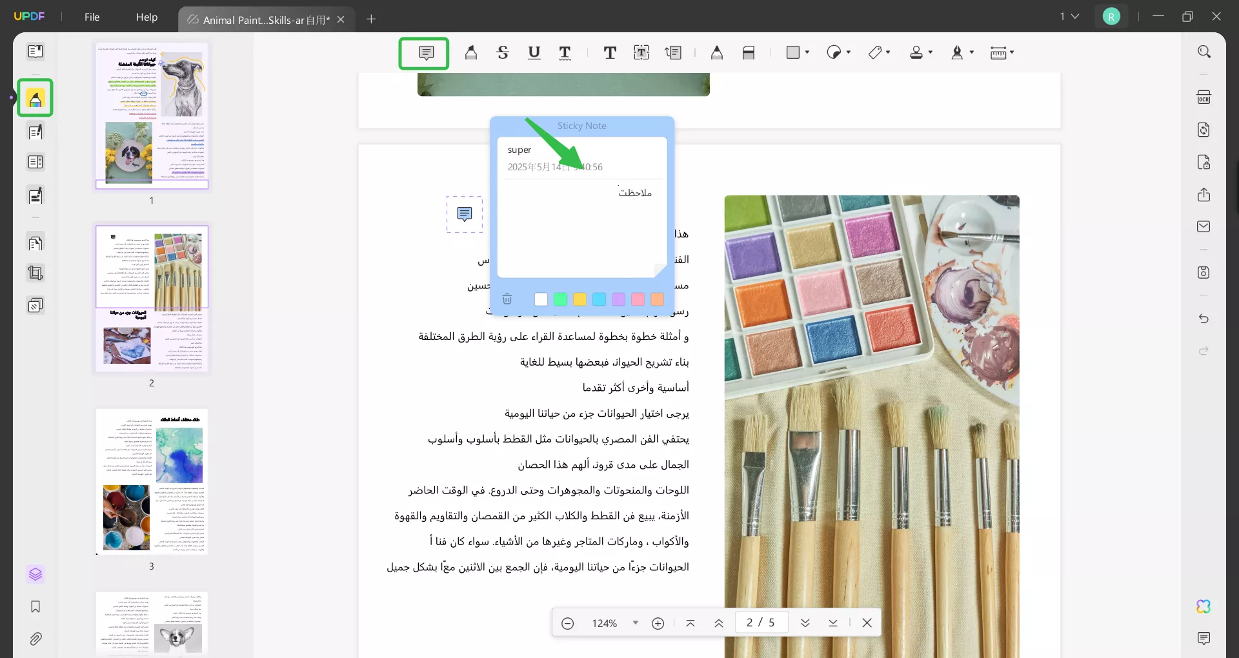This screenshot has height=658, width=1239.
Task: Open the OCR panel on the right sidebar
Action: point(1204,97)
